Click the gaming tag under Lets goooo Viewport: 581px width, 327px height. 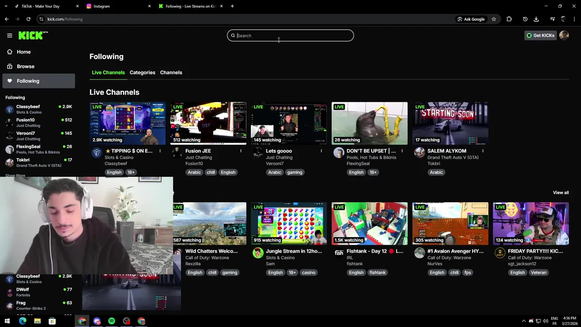point(295,172)
